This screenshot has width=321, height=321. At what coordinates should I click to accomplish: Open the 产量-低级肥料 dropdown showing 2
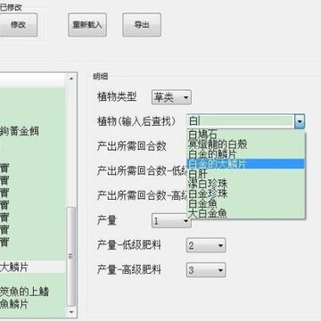(x=206, y=245)
